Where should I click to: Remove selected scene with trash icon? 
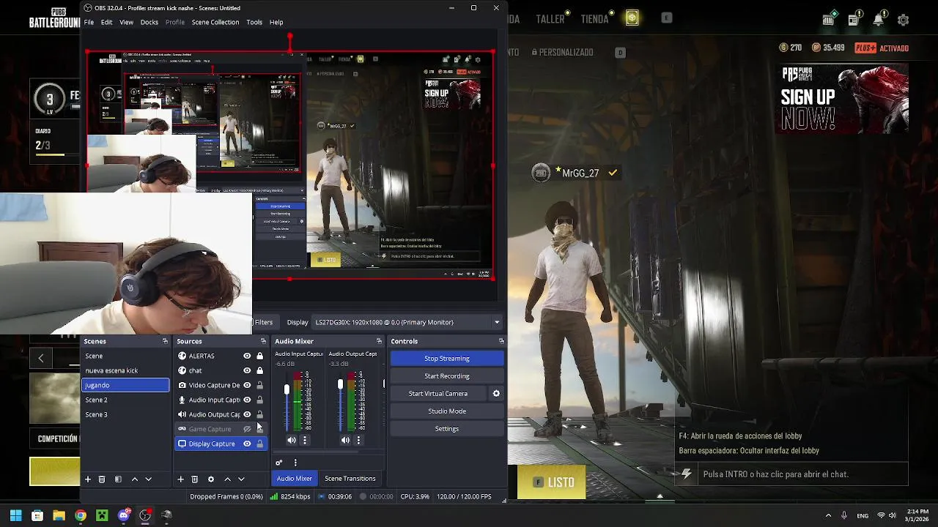102,479
